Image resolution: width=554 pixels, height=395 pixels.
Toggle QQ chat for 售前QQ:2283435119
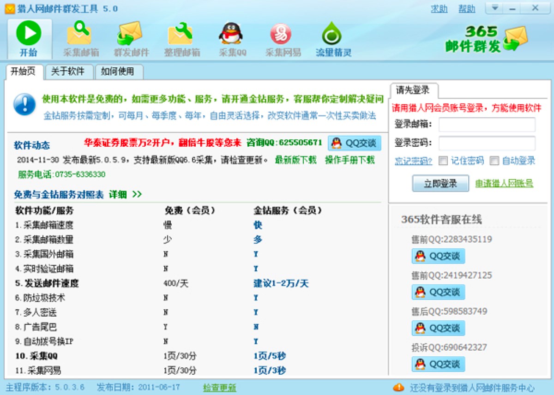tap(438, 256)
